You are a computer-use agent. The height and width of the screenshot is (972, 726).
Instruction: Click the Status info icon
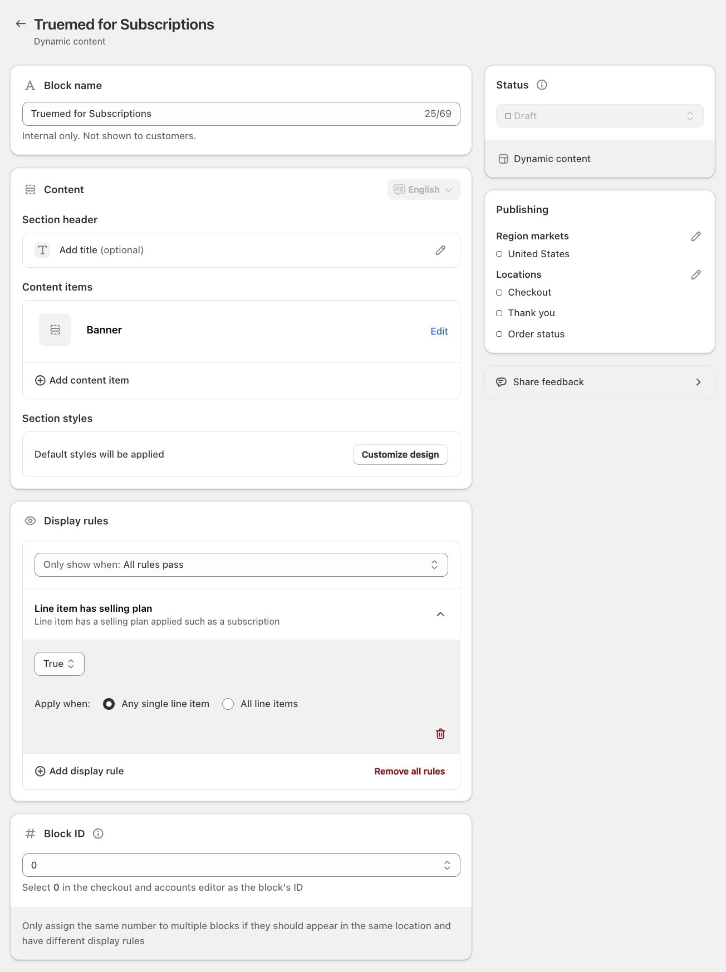(542, 85)
